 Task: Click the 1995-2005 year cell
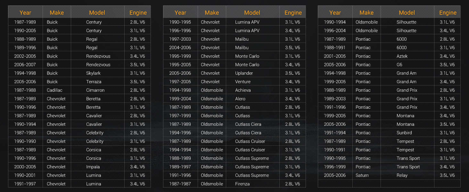point(180,65)
